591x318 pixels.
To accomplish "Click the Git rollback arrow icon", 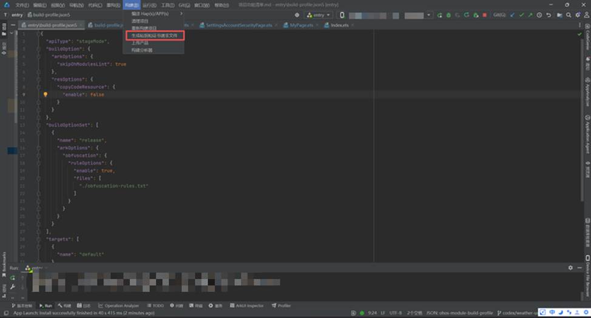I will (548, 15).
